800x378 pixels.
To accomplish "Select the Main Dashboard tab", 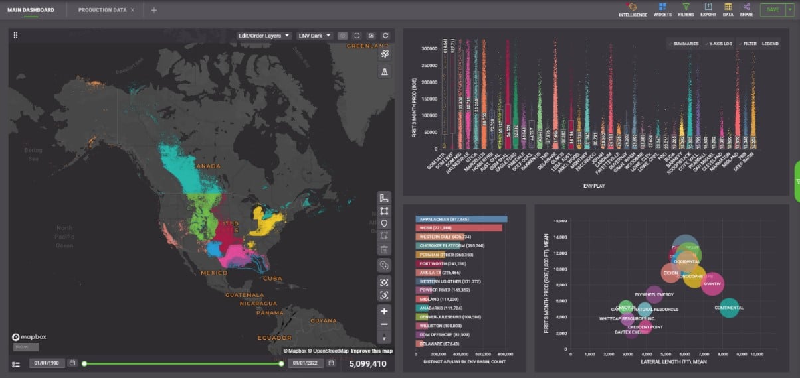I will point(31,10).
